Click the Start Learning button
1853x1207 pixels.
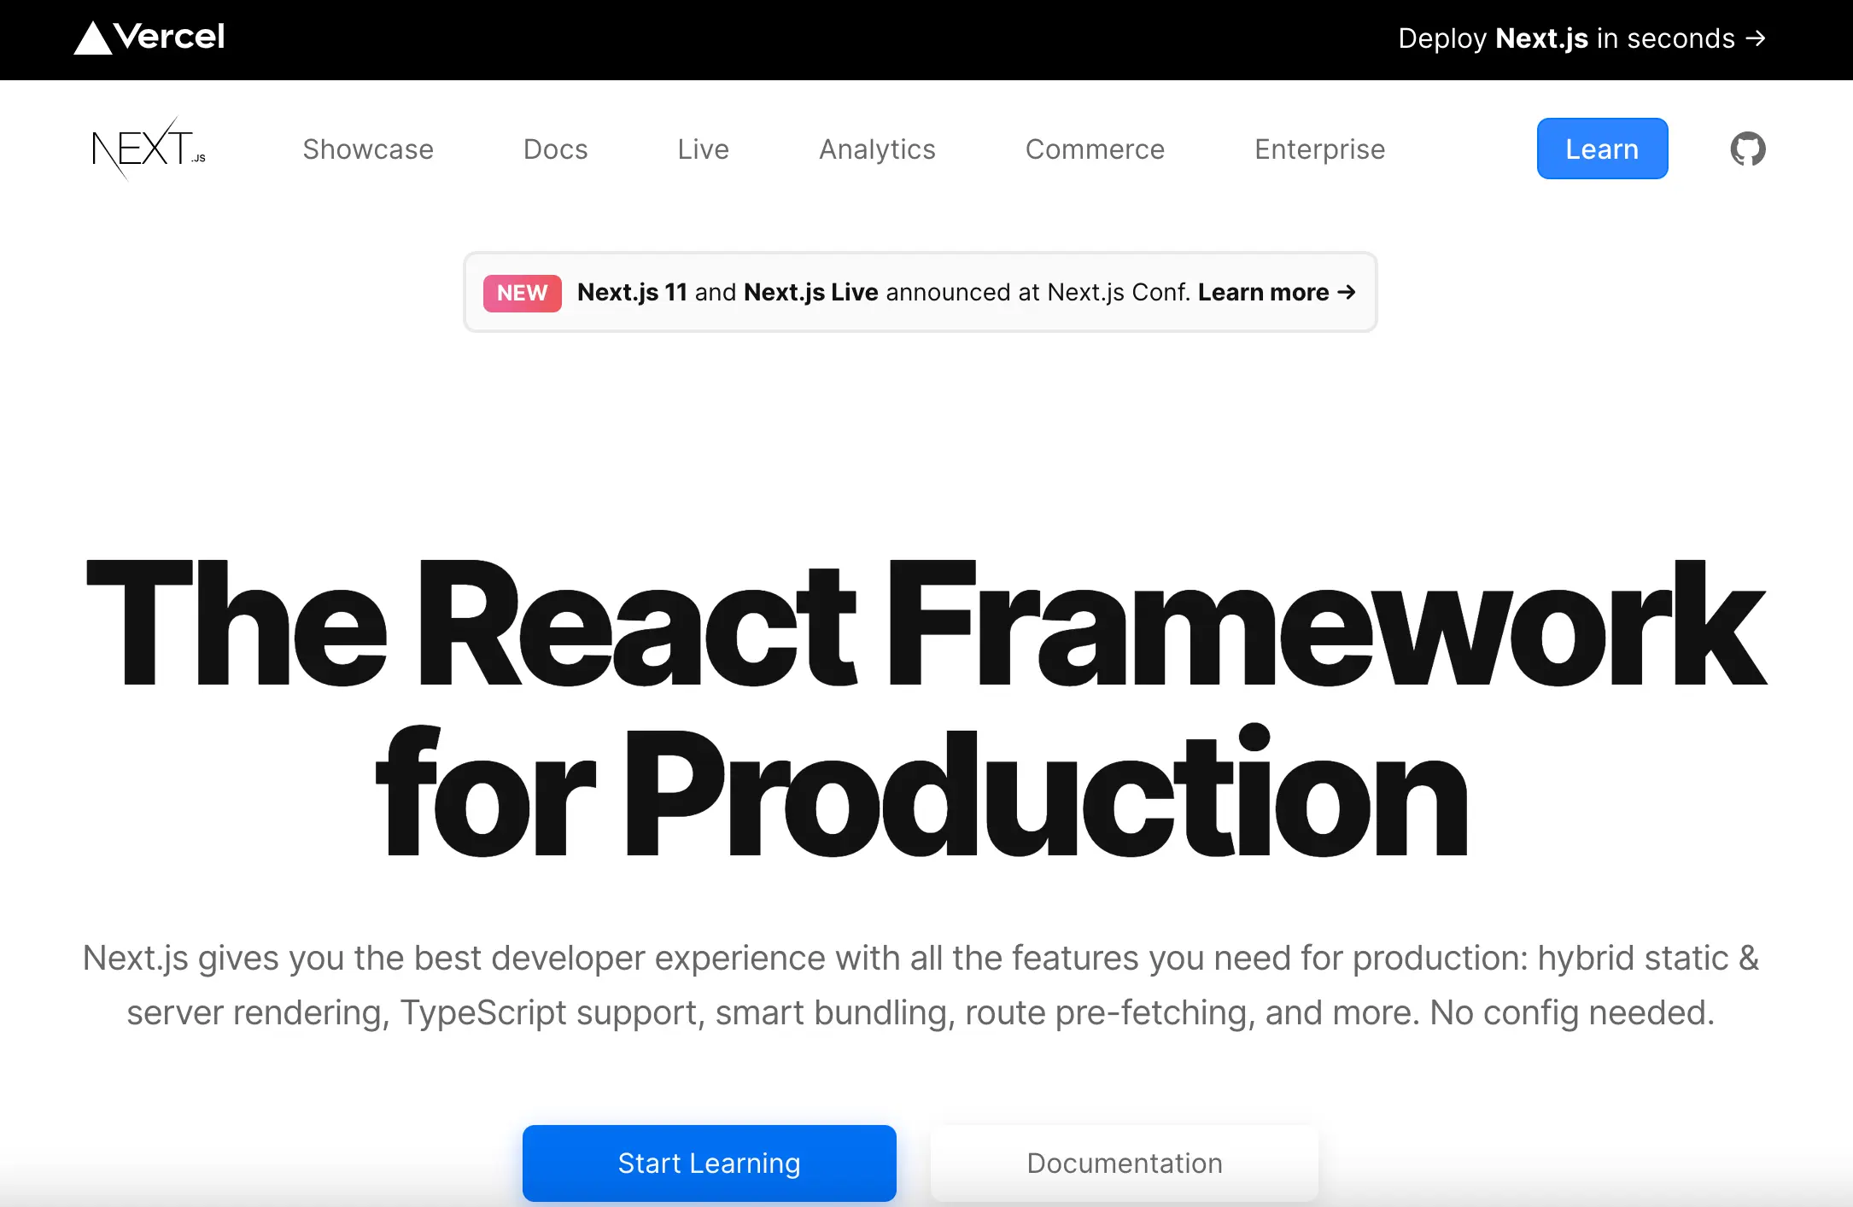(709, 1163)
